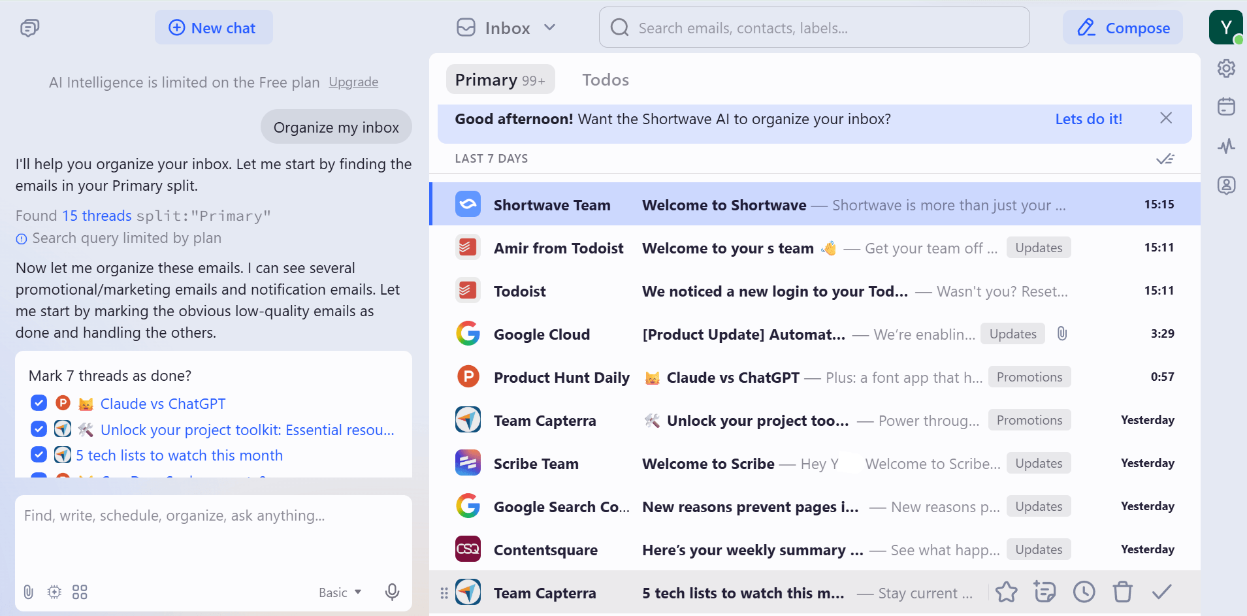Focus the search emails field

814,28
